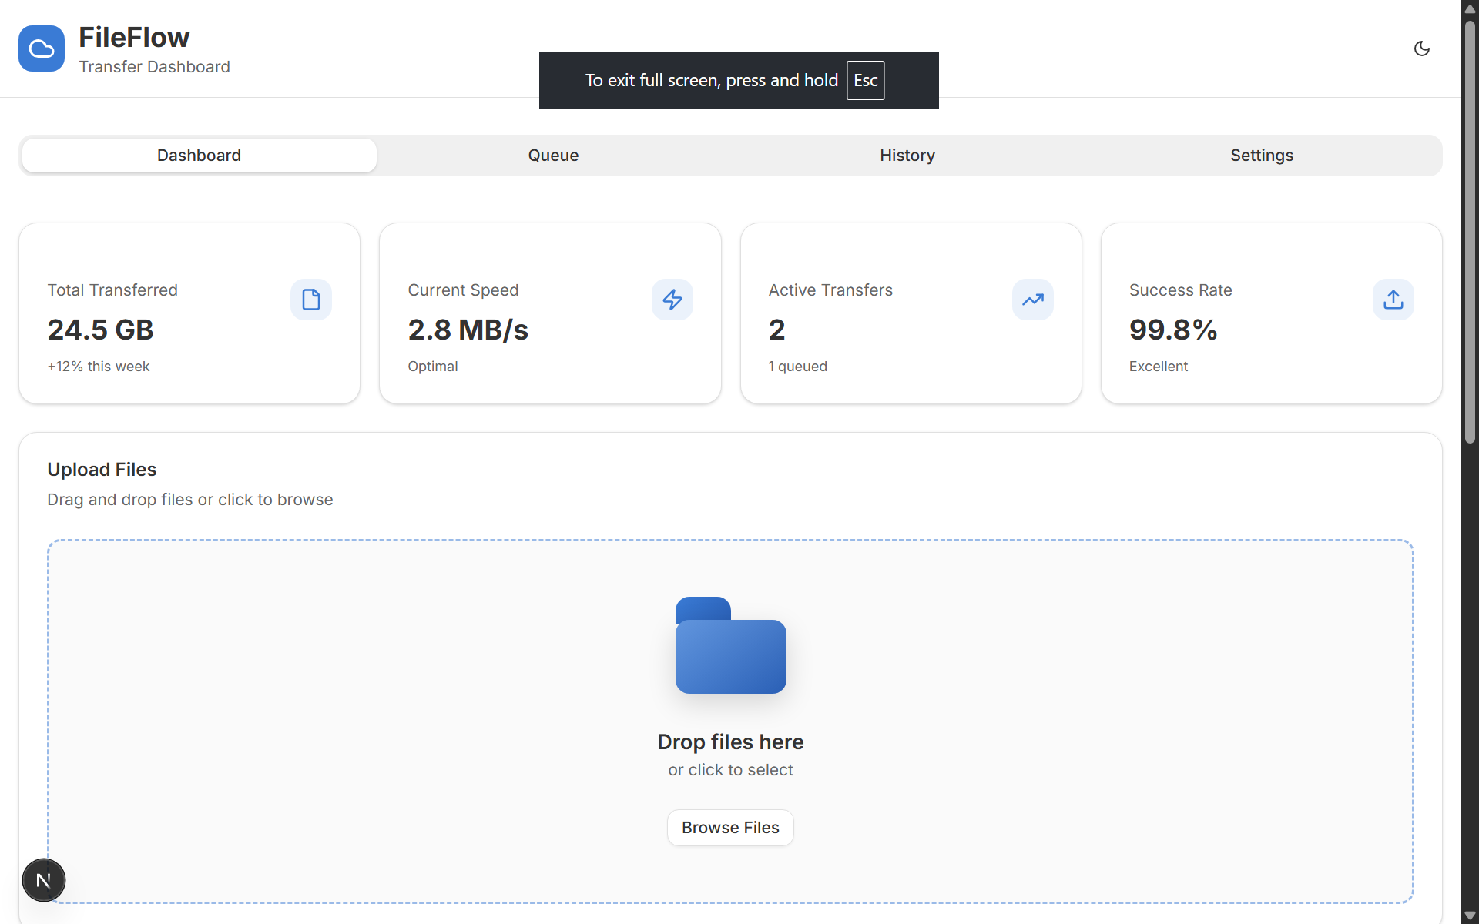Click the Total Transferred 24.5 GB card
Image resolution: width=1479 pixels, height=924 pixels.
(189, 313)
